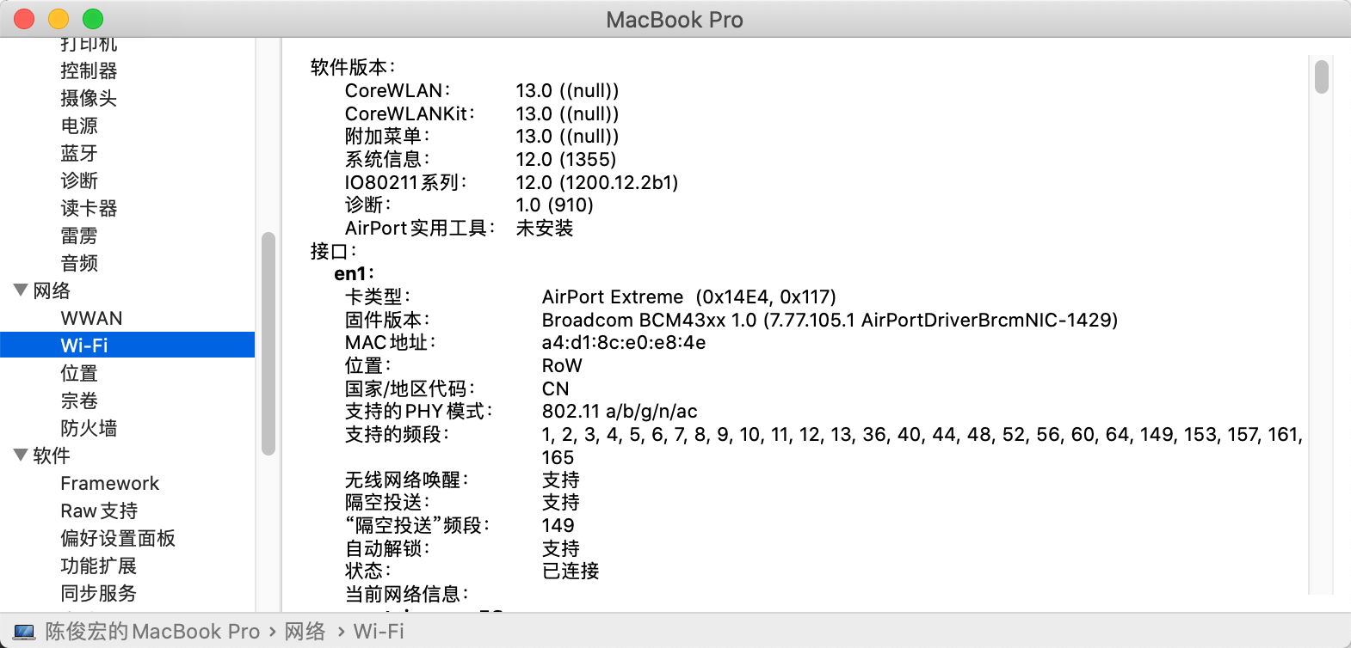Select 功能扩展 in the sidebar
The width and height of the screenshot is (1351, 648).
click(99, 565)
